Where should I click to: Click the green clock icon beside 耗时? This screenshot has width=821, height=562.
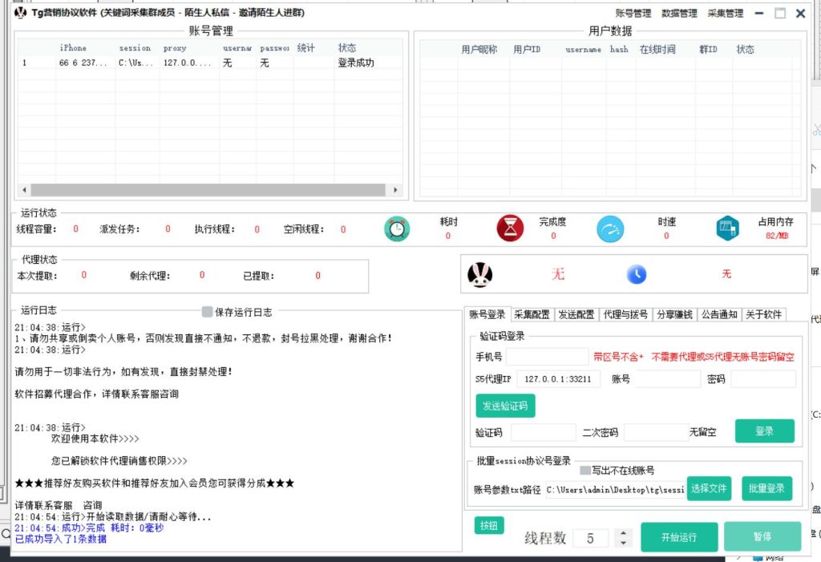396,228
